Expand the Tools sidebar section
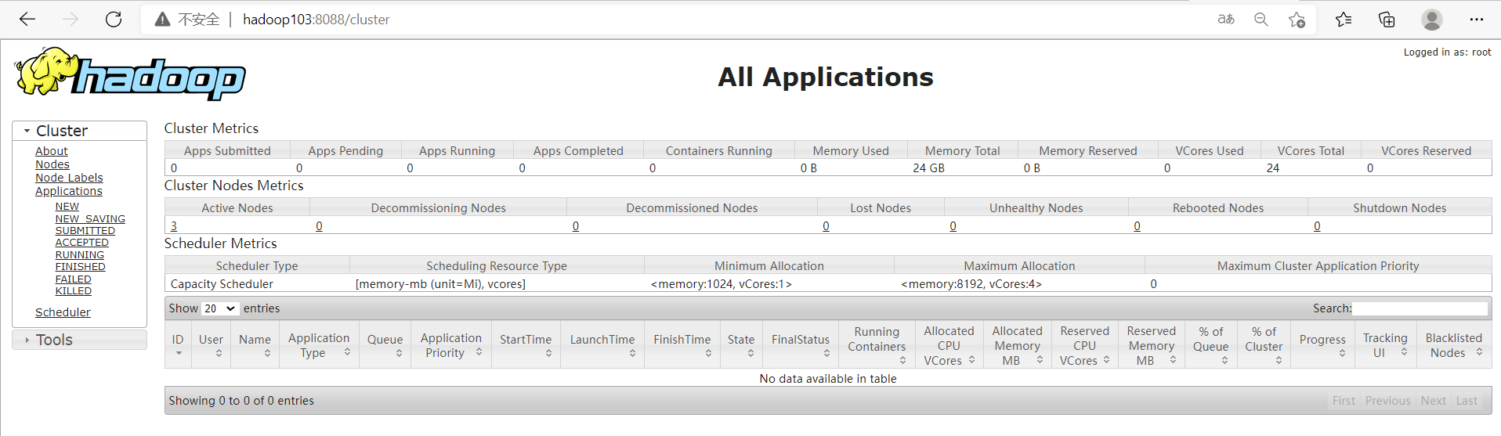Image resolution: width=1501 pixels, height=436 pixels. [x=53, y=340]
